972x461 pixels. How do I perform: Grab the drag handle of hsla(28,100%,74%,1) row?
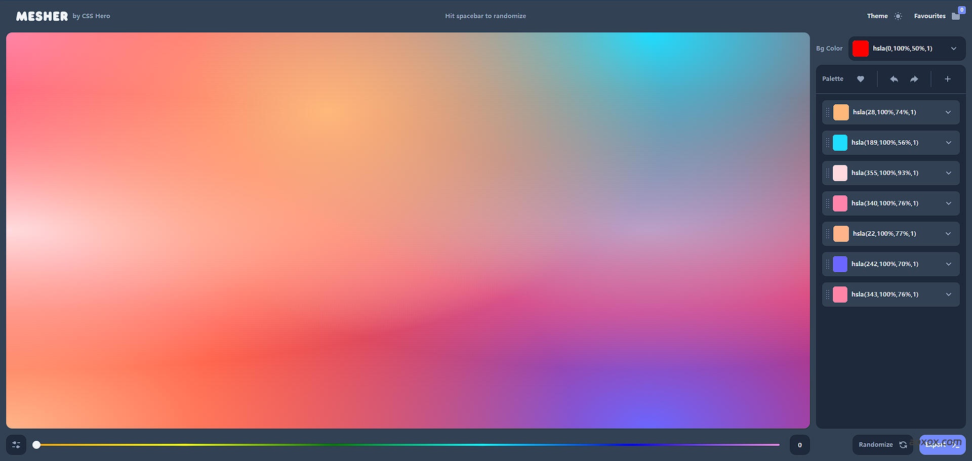[x=828, y=112]
